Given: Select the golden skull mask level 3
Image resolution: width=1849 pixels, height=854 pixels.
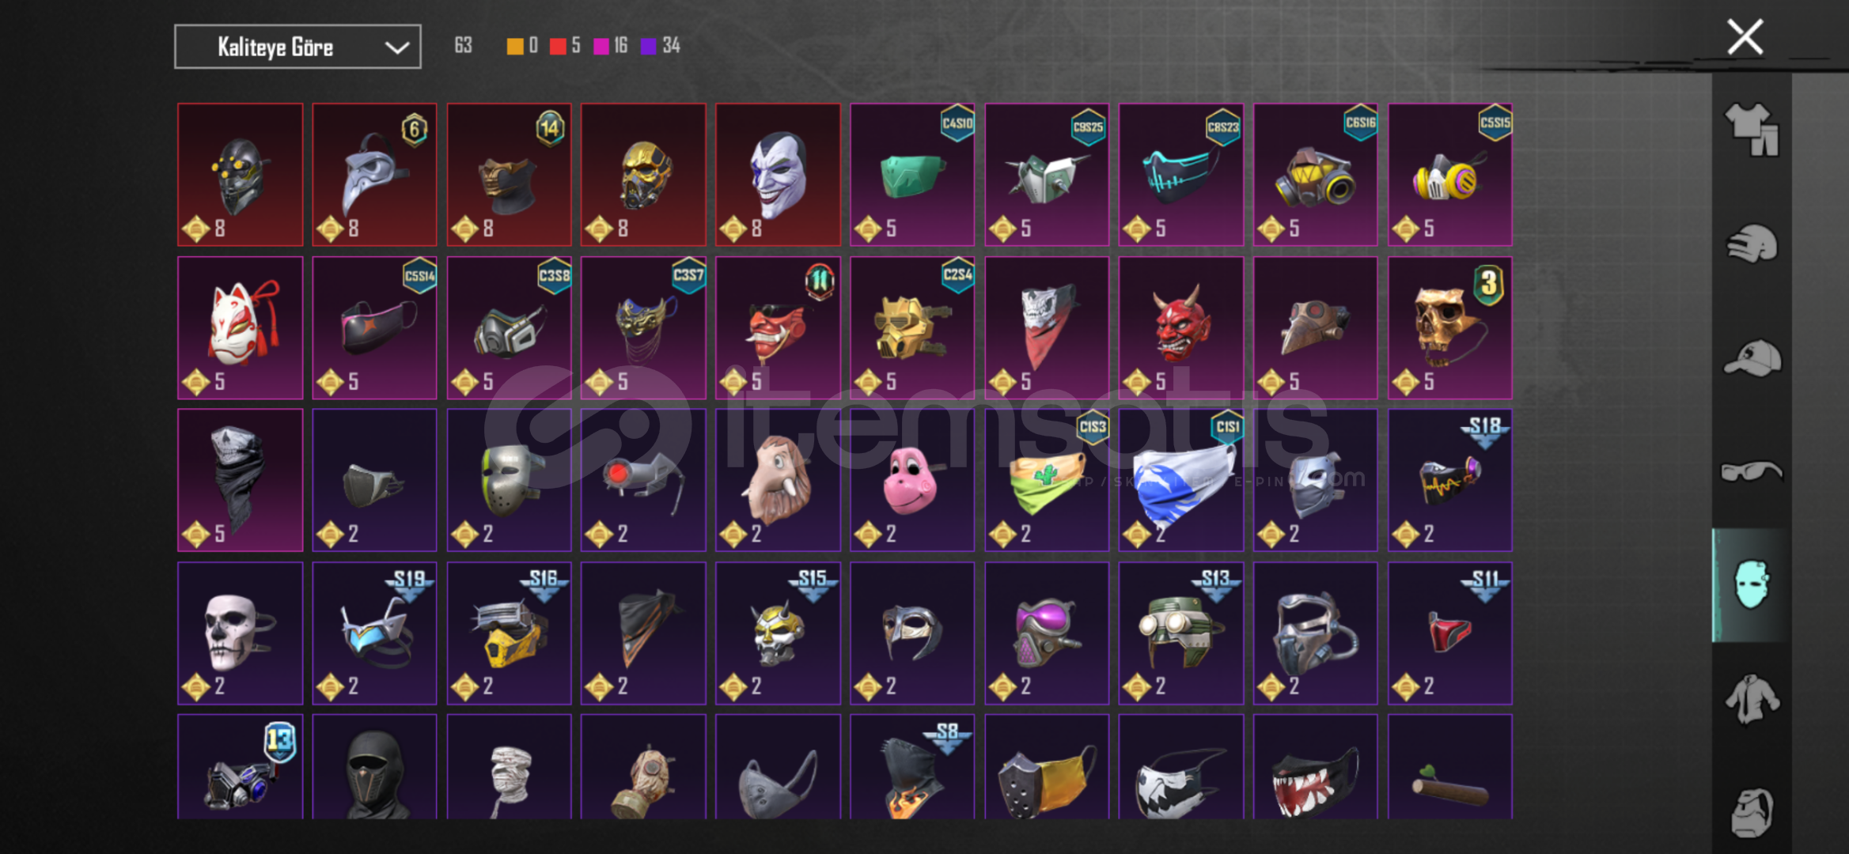Looking at the screenshot, I should 1449,327.
